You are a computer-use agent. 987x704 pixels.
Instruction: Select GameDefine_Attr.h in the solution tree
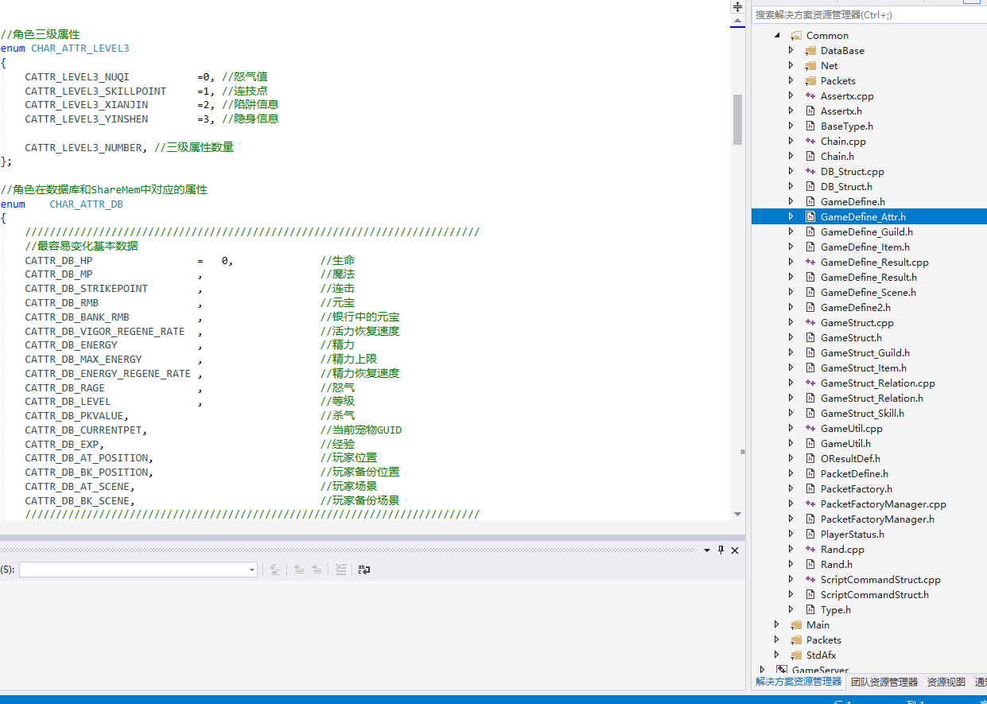click(x=863, y=217)
